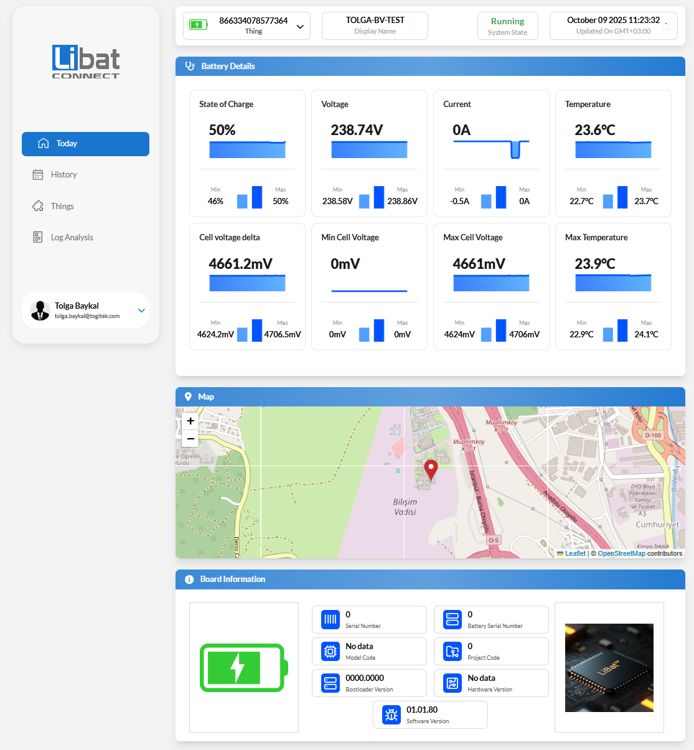Open the Log Analysis section
Screen dimensions: 694x750
pyautogui.click(x=85, y=237)
